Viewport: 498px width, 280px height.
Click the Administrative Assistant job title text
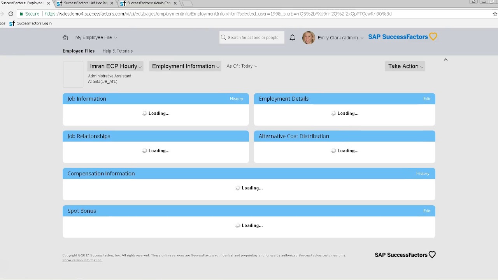tap(110, 76)
